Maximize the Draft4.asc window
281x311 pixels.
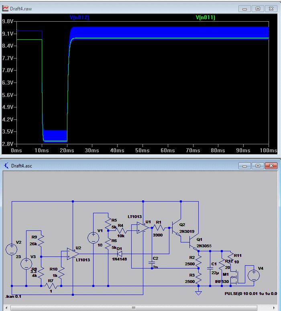tap(258, 166)
